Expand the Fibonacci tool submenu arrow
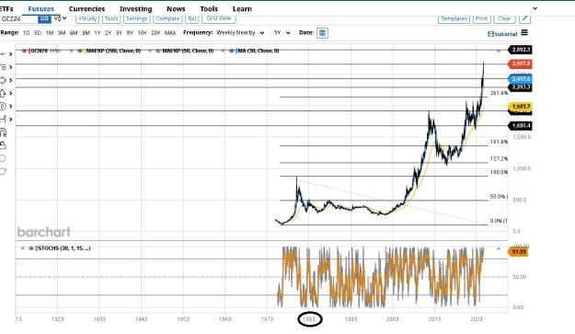Screen dimensions: 575x334 (x=11, y=67)
